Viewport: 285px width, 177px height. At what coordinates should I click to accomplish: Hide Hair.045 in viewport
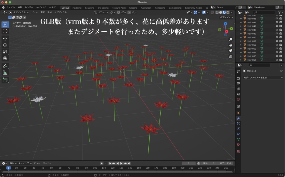point(277,19)
